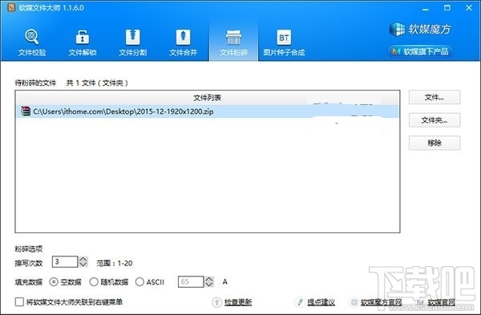Open the 软媒官网 website link
The width and height of the screenshot is (481, 315).
point(442,302)
